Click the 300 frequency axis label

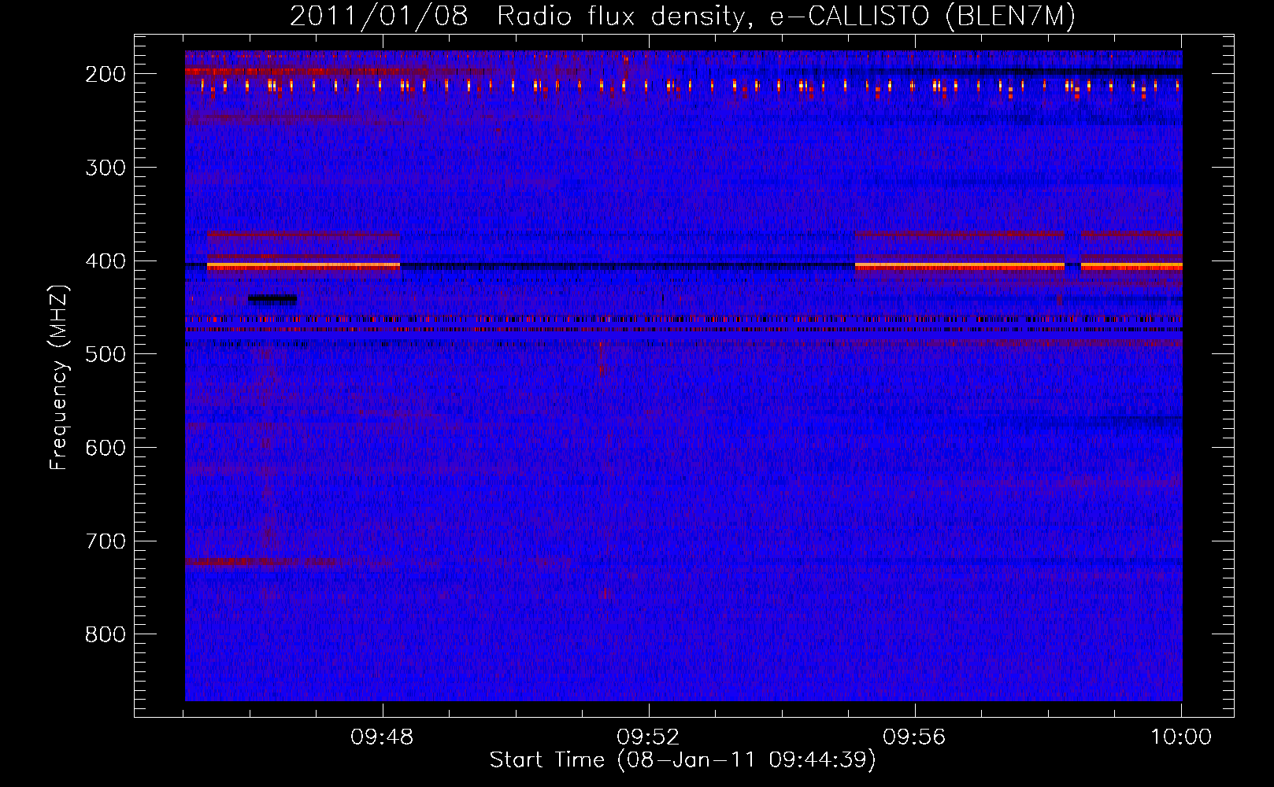click(106, 168)
